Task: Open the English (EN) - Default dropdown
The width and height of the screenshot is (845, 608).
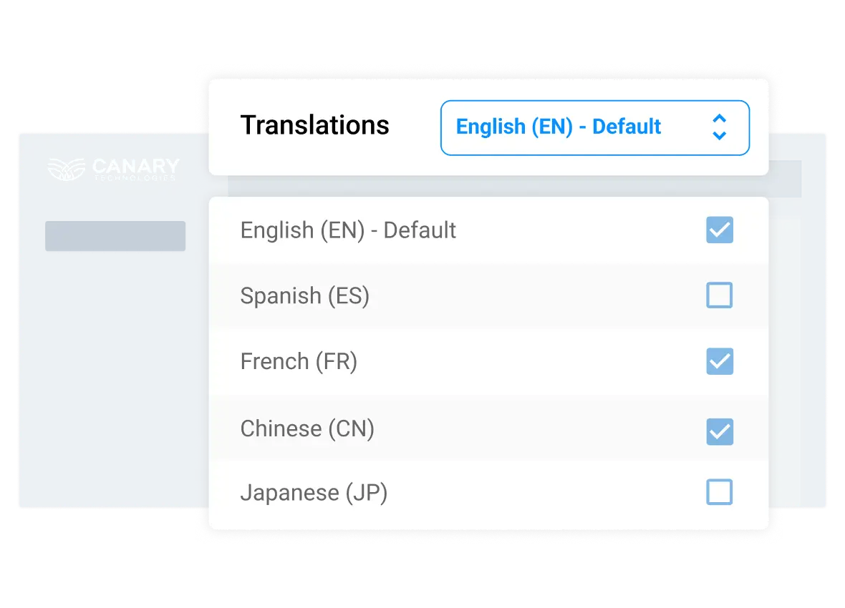Action: (x=595, y=127)
